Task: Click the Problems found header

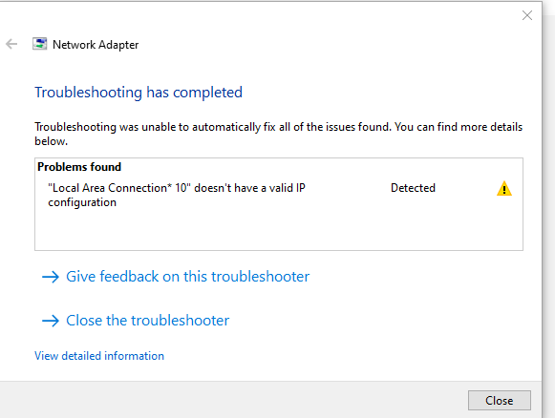Action: [x=79, y=167]
